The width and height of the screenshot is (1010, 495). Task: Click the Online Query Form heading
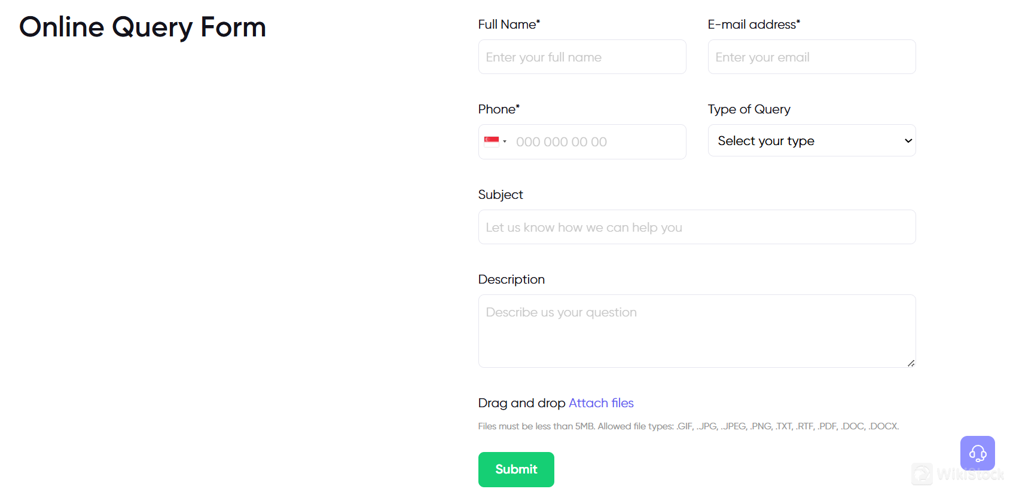pos(142,27)
